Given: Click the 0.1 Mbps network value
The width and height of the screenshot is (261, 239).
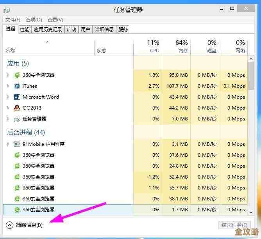Looking at the screenshot, I should point(234,86).
